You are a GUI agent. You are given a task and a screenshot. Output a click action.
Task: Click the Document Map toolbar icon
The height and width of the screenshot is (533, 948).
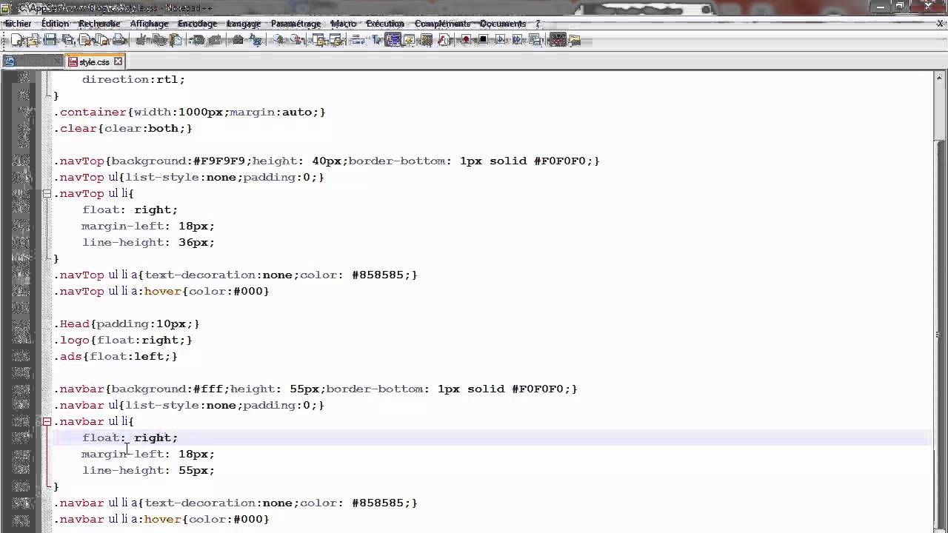coord(427,40)
